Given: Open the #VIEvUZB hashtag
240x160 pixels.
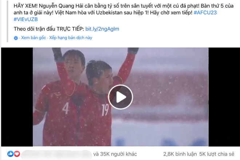Looking at the screenshot, I should 25,19.
